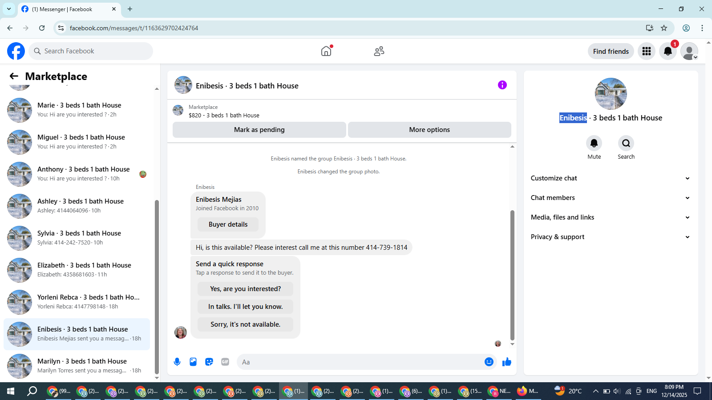
Task: Click the Facebook logo
Action: tap(16, 51)
